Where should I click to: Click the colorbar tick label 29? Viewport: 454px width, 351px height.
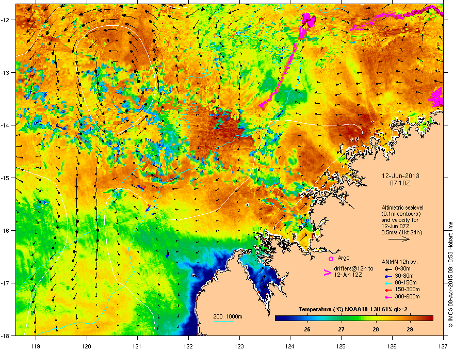click(410, 329)
